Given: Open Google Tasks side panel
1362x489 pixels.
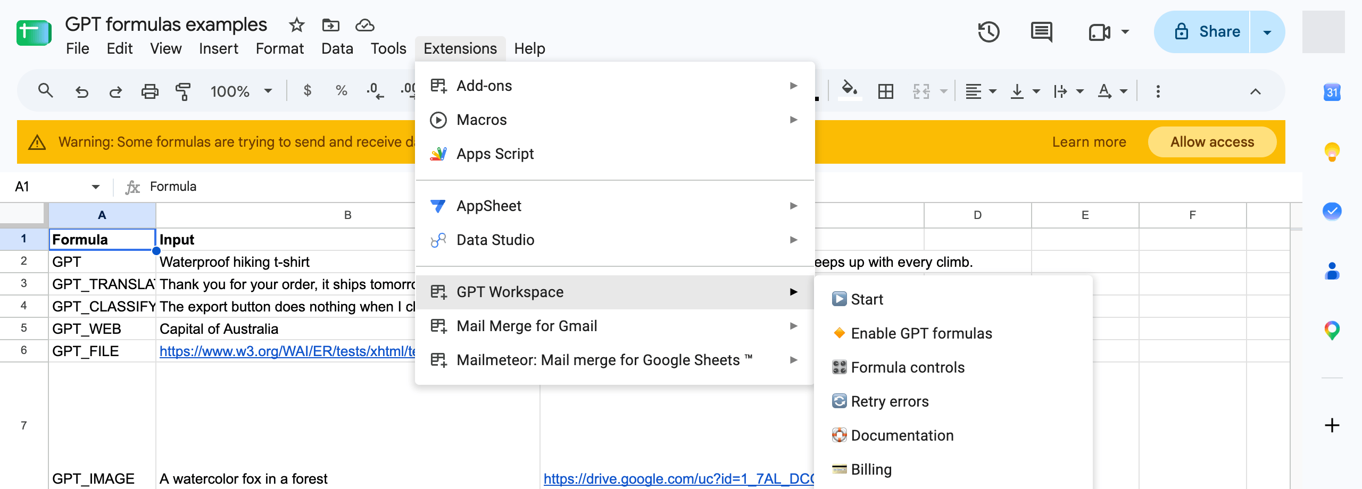Looking at the screenshot, I should point(1332,212).
